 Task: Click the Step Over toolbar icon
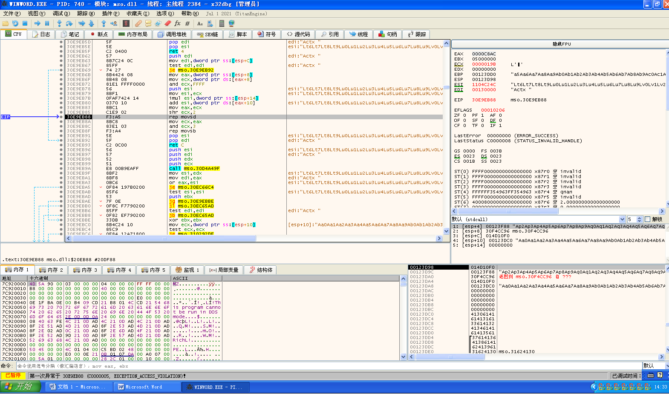tap(69, 23)
